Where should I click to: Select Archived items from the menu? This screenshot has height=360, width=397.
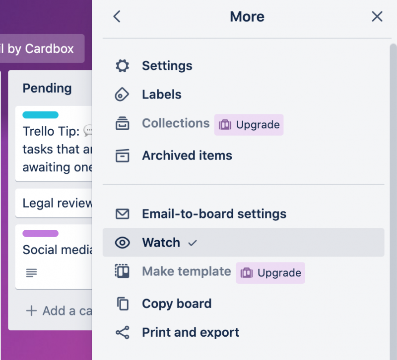tap(187, 155)
